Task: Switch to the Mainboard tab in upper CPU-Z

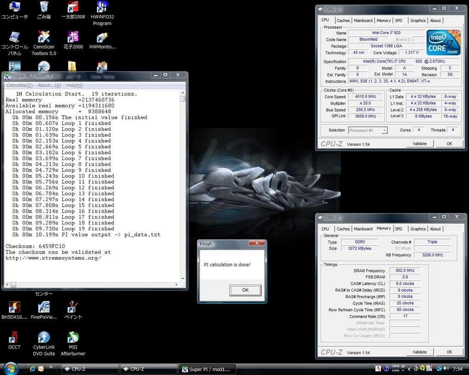Action: pyautogui.click(x=363, y=21)
